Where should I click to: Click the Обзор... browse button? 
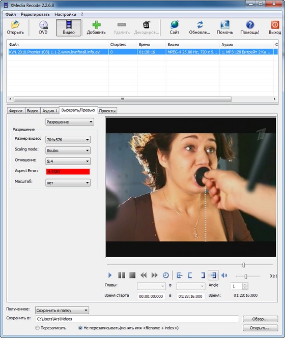click(x=260, y=319)
